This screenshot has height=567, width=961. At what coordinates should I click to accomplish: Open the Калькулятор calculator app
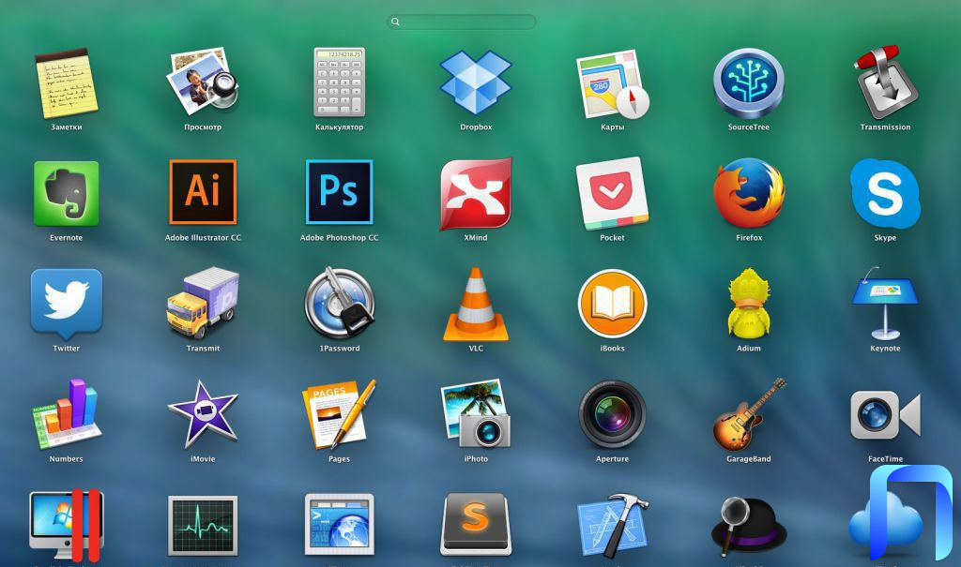click(339, 82)
